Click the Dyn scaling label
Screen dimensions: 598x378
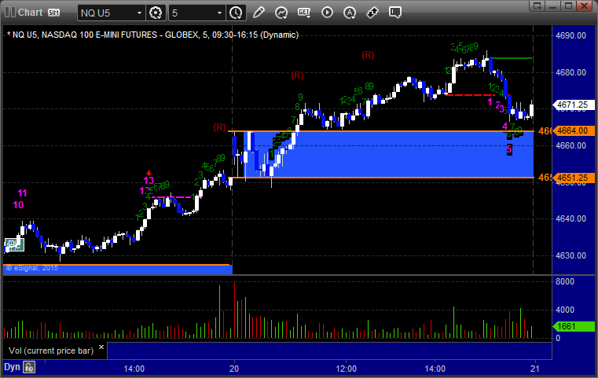[12, 367]
